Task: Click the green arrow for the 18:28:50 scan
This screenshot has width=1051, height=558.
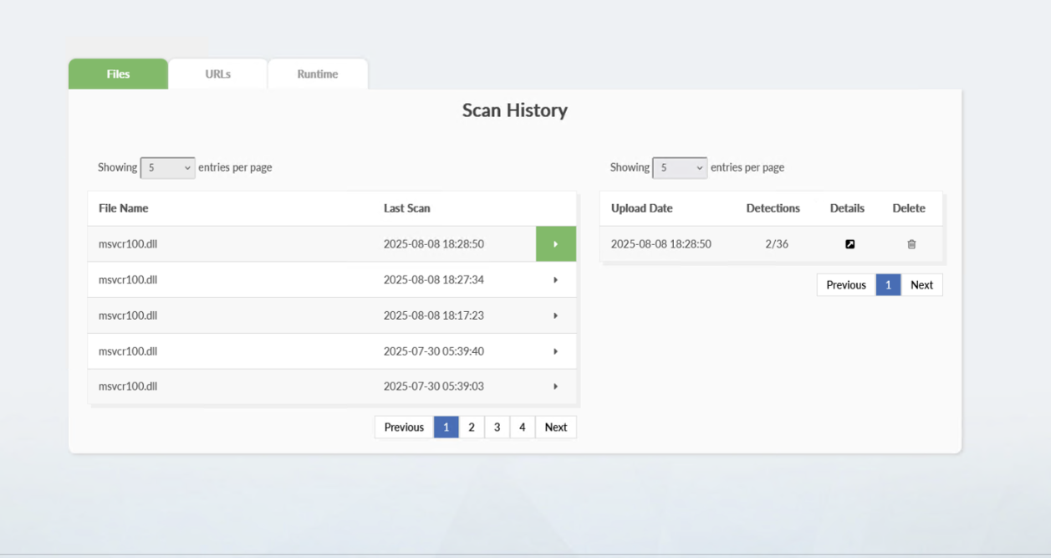Action: (556, 244)
